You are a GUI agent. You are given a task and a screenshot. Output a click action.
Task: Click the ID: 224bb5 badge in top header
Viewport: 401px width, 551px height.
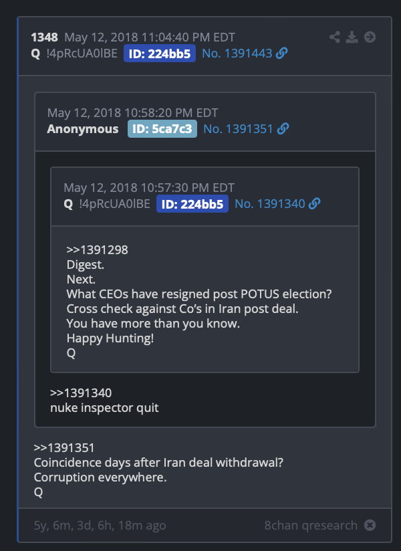click(x=160, y=53)
